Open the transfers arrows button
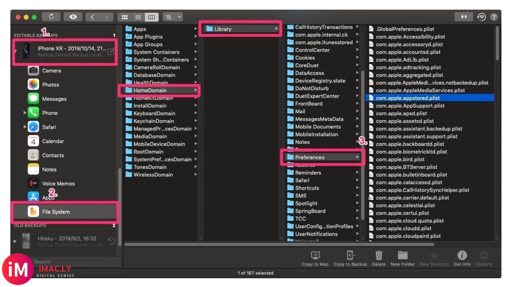The height and width of the screenshot is (287, 511). 464,17
